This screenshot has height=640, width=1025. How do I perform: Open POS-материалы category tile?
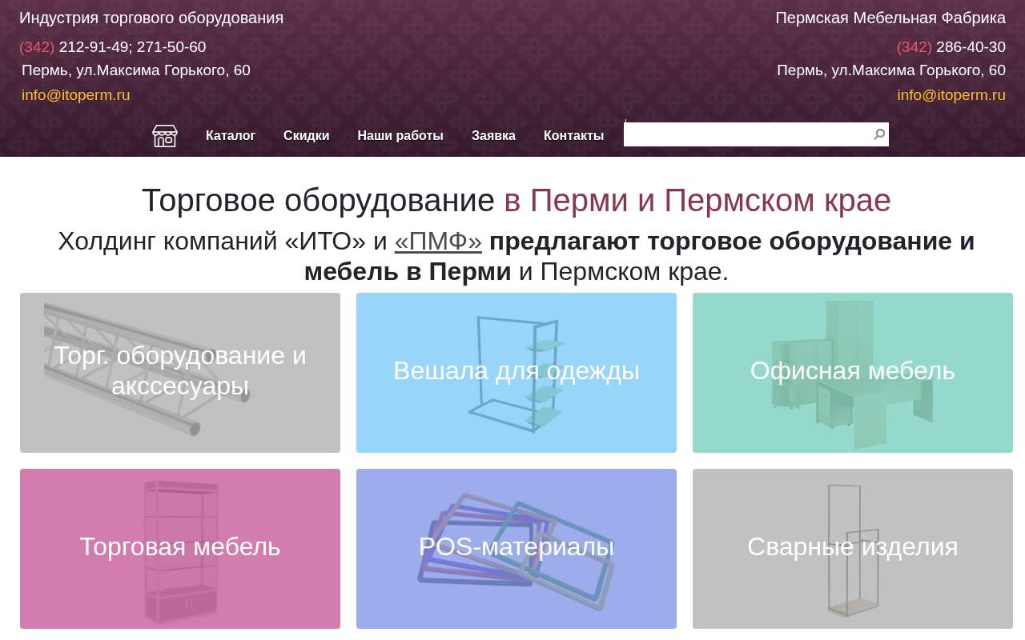tap(517, 549)
